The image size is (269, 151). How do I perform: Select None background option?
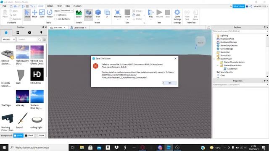[x=40, y=135]
